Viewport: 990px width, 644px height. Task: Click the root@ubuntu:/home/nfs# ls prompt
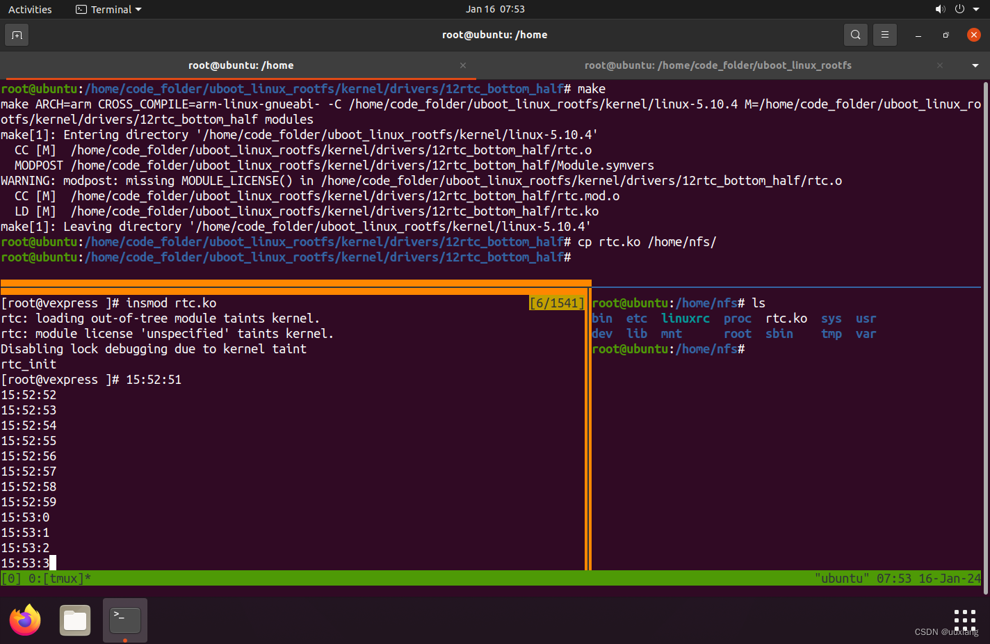[679, 303]
